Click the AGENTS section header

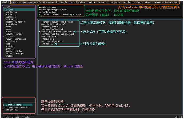[7, 7]
